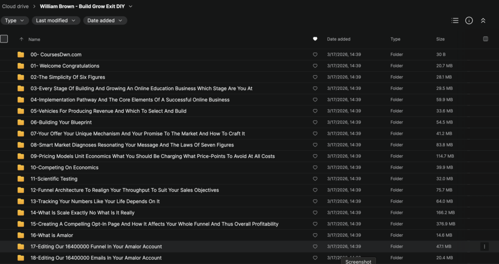Go to Cloud drive breadcrumb
499x264 pixels.
pyautogui.click(x=15, y=6)
